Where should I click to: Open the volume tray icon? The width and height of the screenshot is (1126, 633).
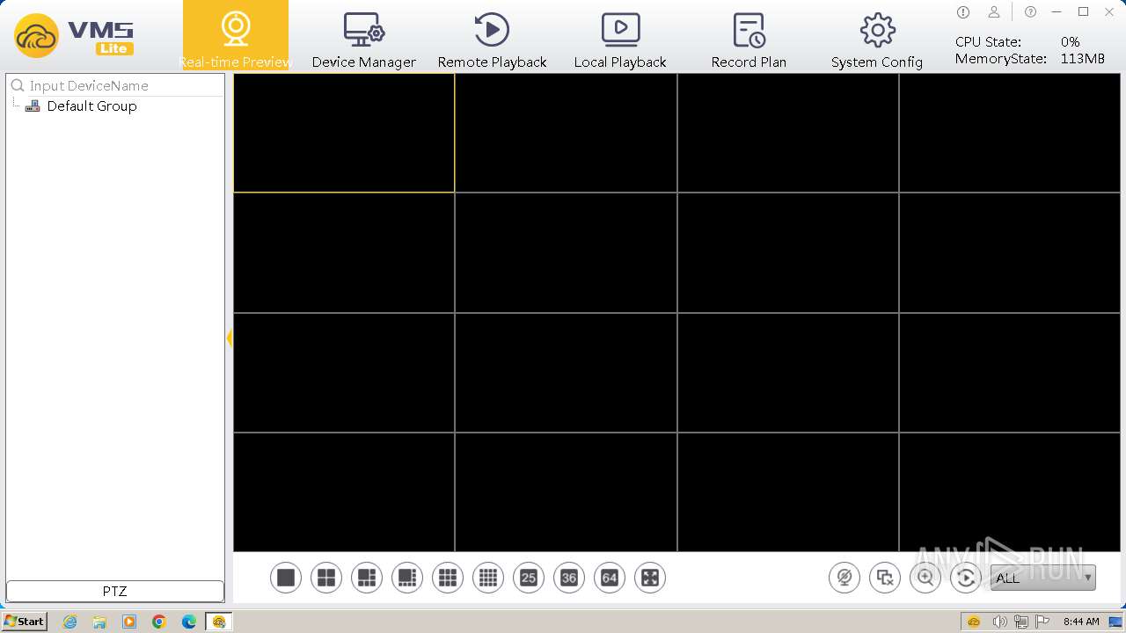click(999, 622)
